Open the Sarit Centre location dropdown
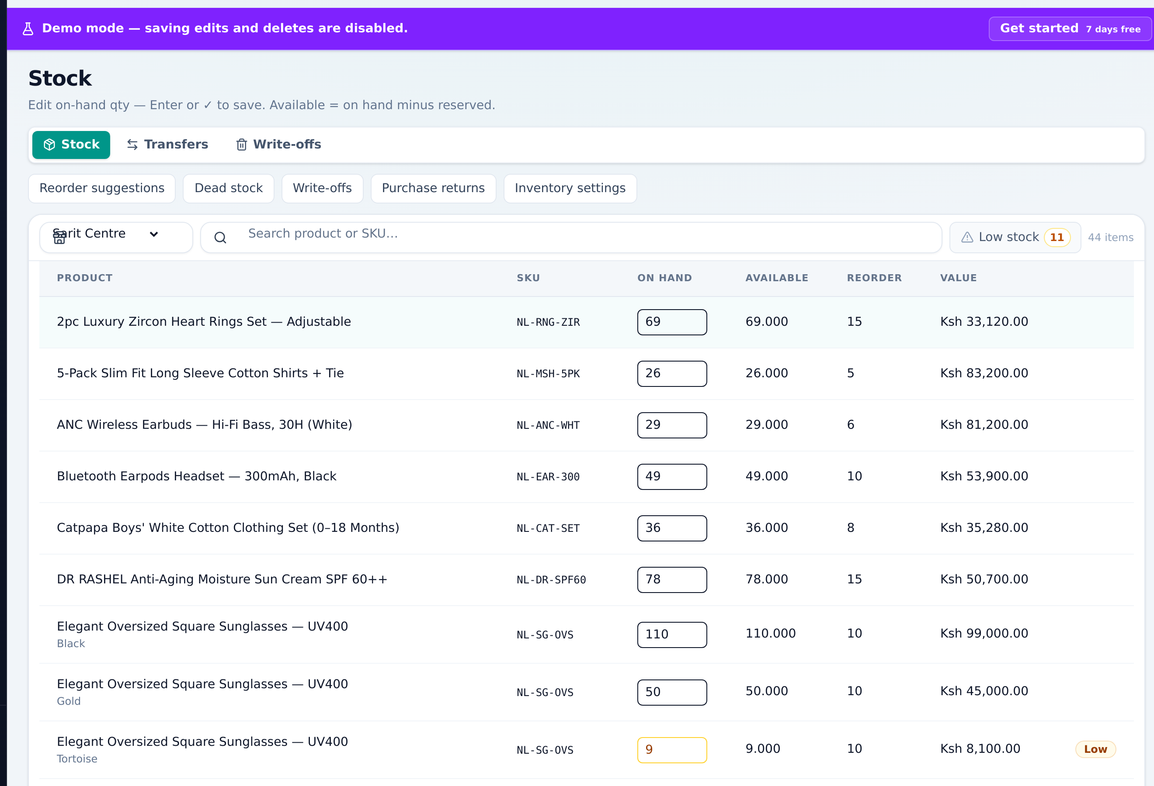The image size is (1154, 786). click(x=116, y=238)
